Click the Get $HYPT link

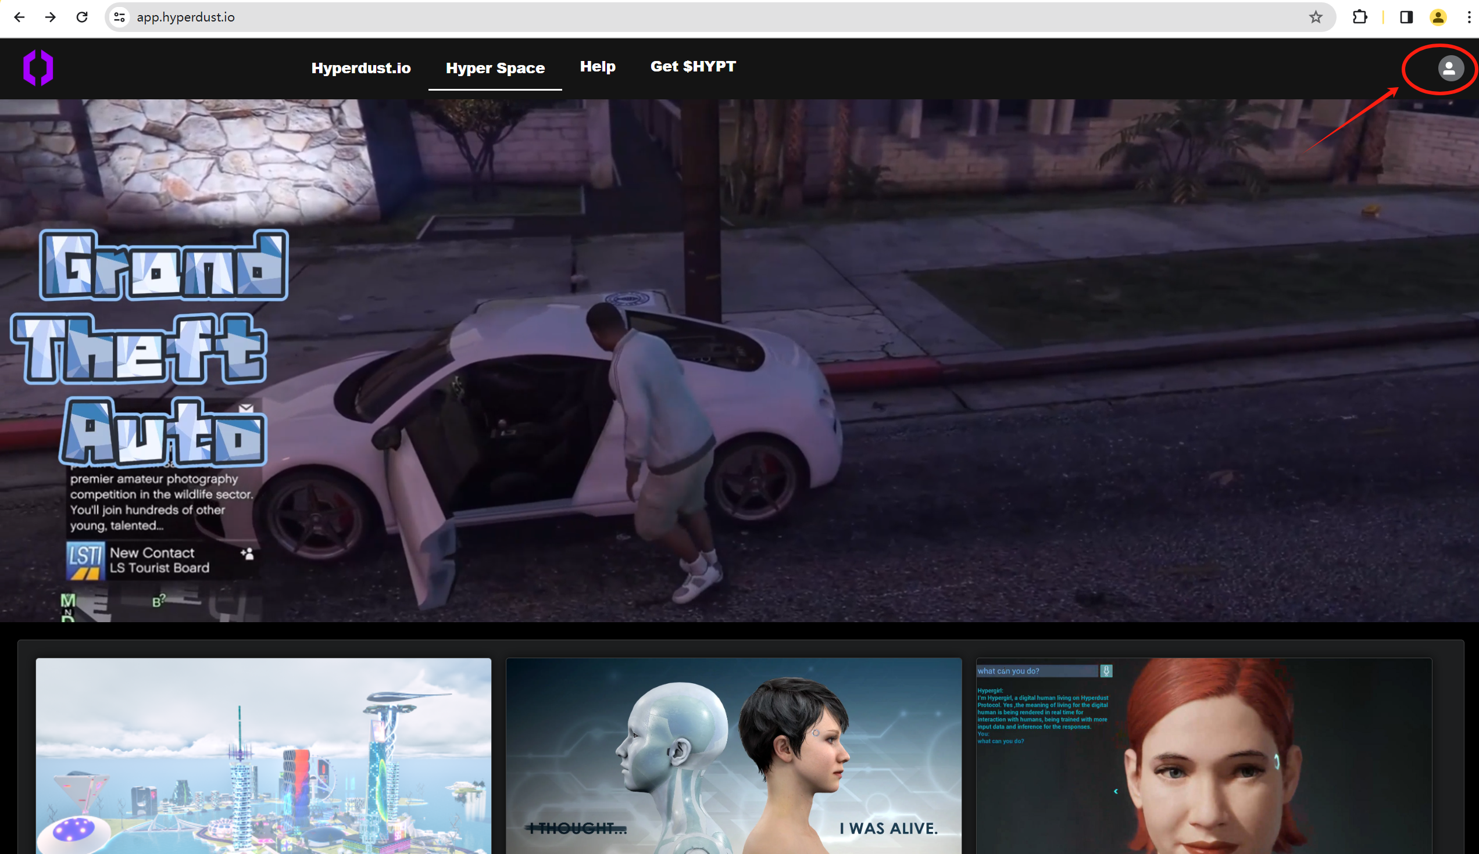(692, 66)
